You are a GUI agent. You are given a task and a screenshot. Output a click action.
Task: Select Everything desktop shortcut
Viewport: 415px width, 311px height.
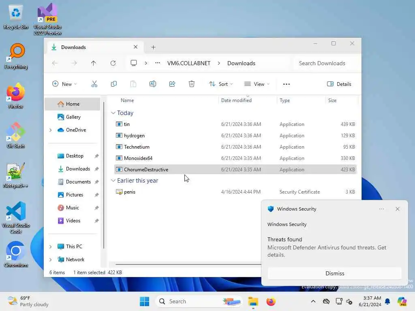[16, 56]
